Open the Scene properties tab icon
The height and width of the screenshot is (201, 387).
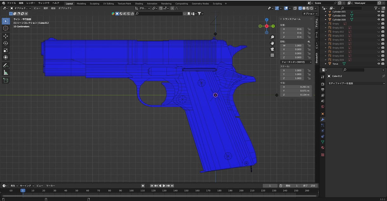point(323,101)
